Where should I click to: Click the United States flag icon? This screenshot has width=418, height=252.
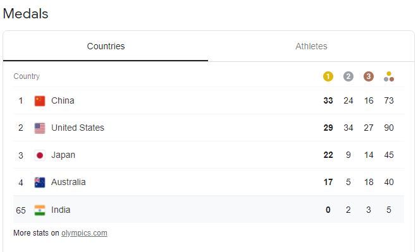pos(40,128)
